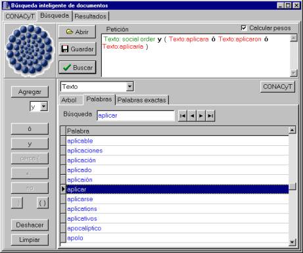Click the Buscar button

[77, 67]
